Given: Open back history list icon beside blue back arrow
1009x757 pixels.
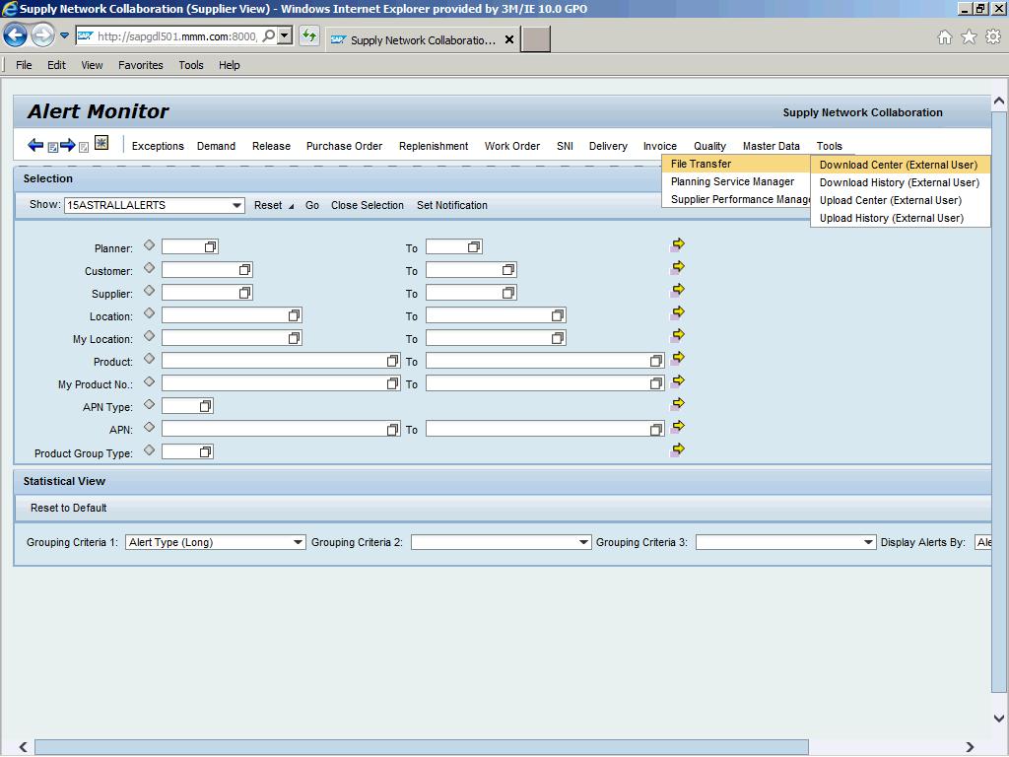Looking at the screenshot, I should click(53, 148).
